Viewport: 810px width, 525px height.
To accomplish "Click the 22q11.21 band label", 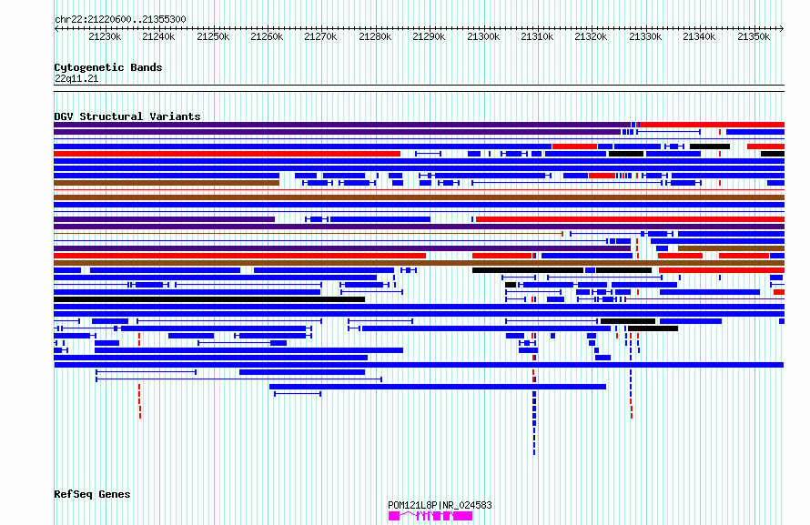I will tap(76, 78).
